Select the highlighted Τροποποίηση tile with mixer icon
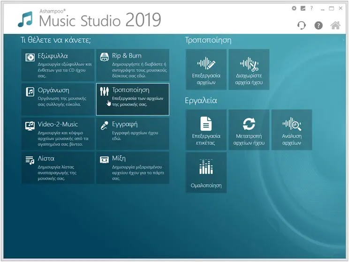349x262 pixels. pos(133,99)
